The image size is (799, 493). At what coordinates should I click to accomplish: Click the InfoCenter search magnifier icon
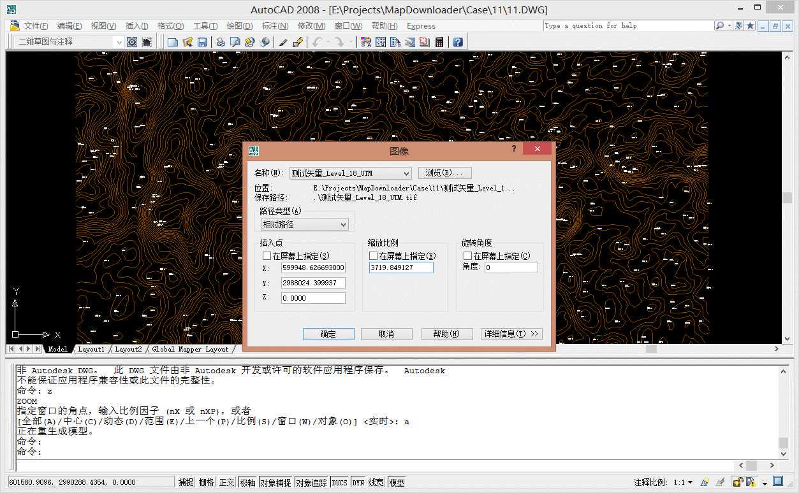point(720,25)
